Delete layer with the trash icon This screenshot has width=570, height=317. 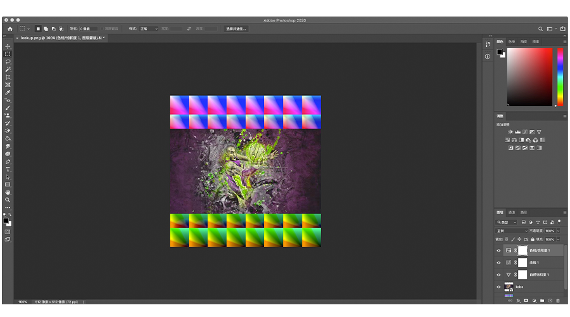click(x=558, y=301)
